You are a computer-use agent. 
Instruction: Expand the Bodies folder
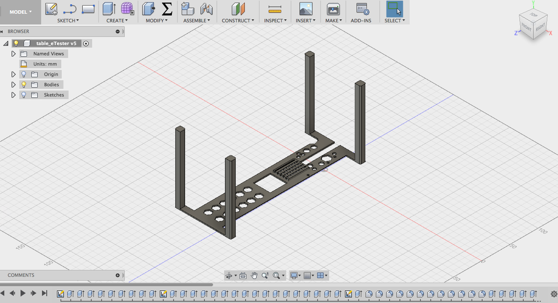13,85
